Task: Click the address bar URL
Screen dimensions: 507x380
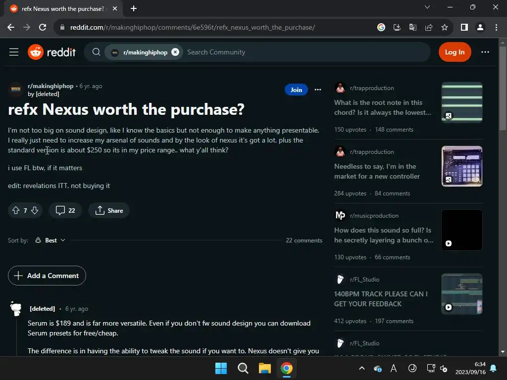Action: click(x=193, y=28)
